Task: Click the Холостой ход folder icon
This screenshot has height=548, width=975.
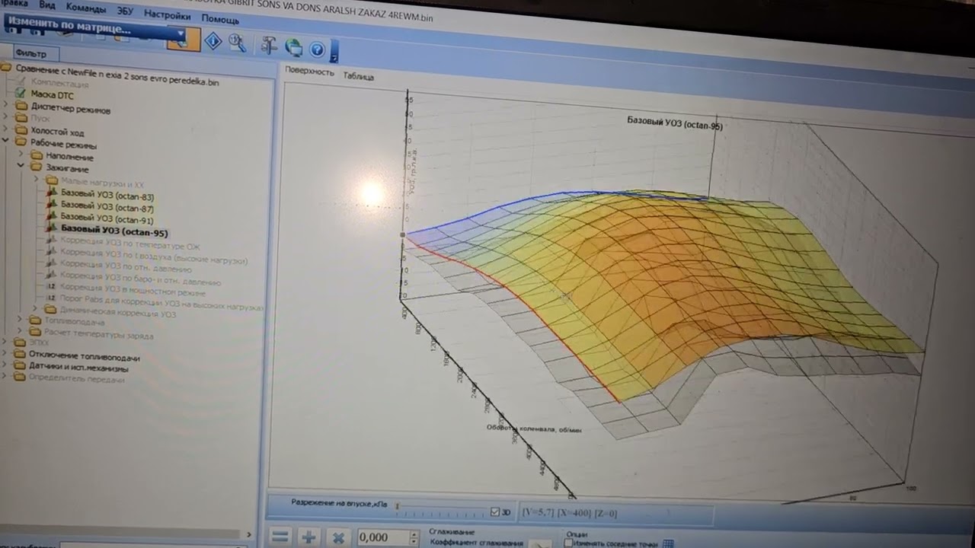Action: [21, 129]
